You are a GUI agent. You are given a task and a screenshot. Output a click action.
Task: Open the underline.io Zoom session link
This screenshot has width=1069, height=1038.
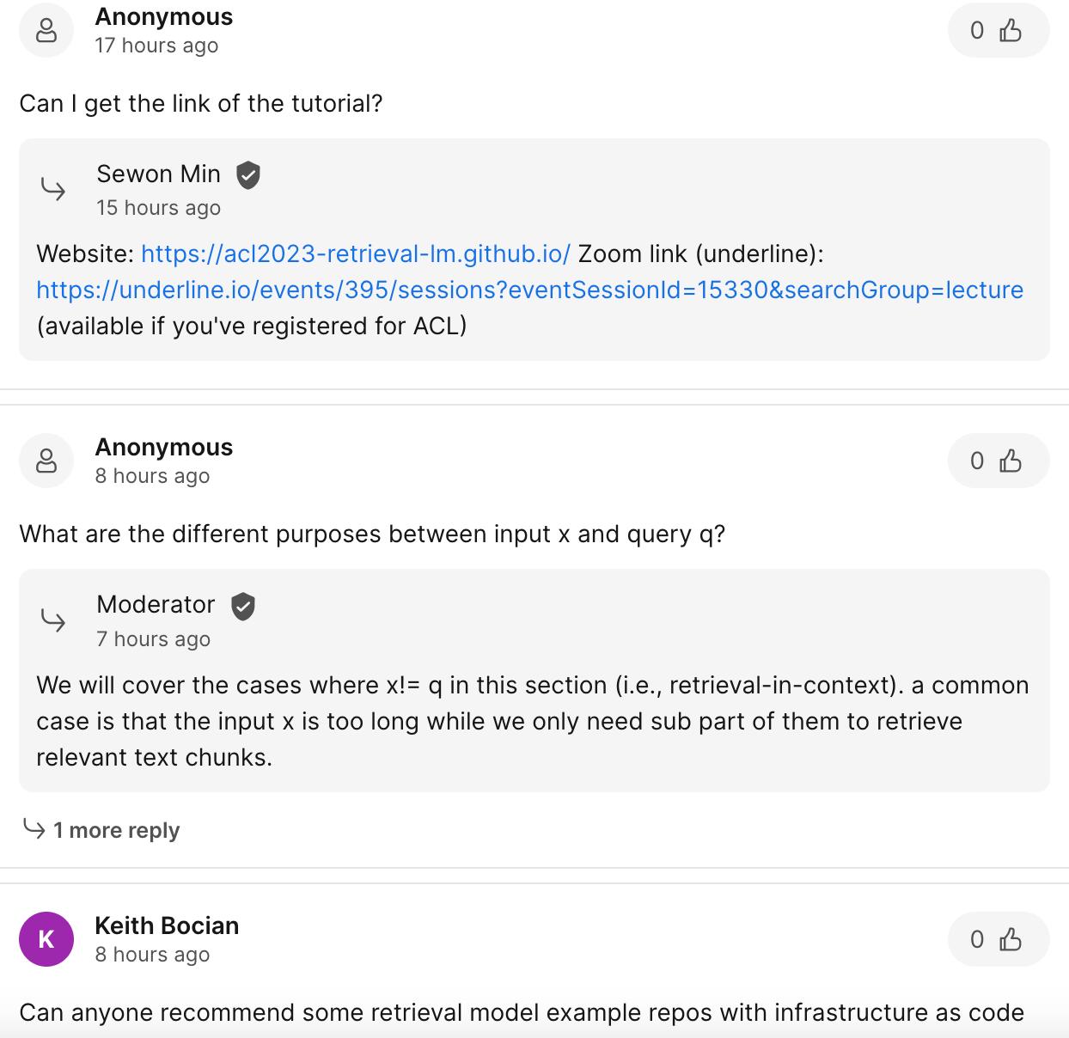point(529,290)
